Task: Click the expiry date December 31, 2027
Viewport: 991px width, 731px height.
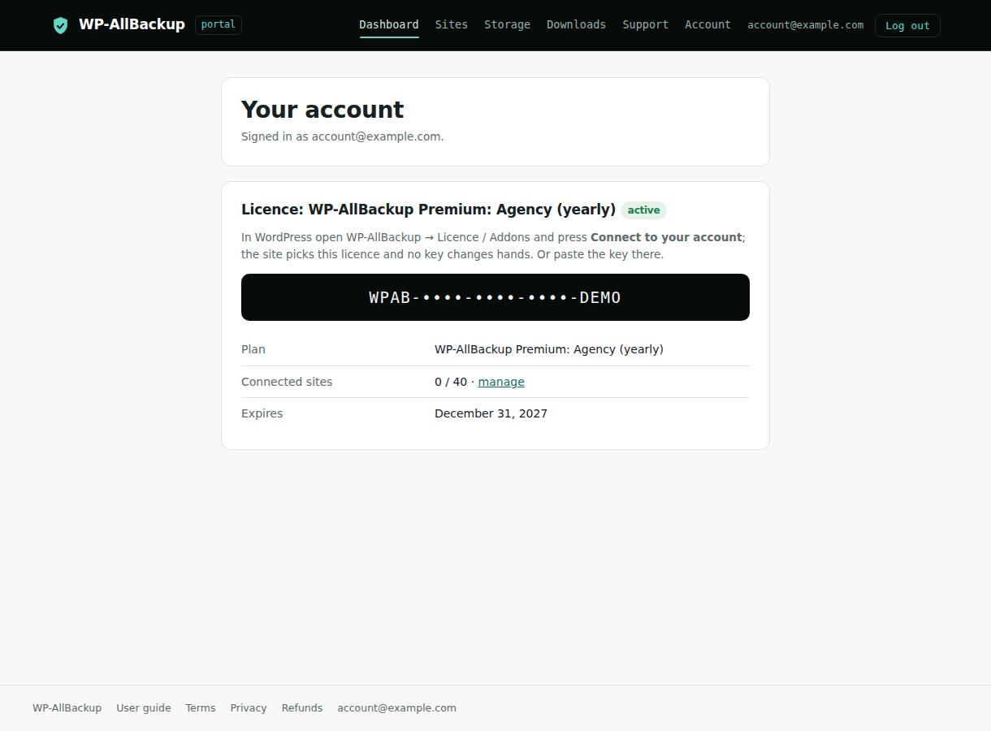Action: click(x=491, y=413)
